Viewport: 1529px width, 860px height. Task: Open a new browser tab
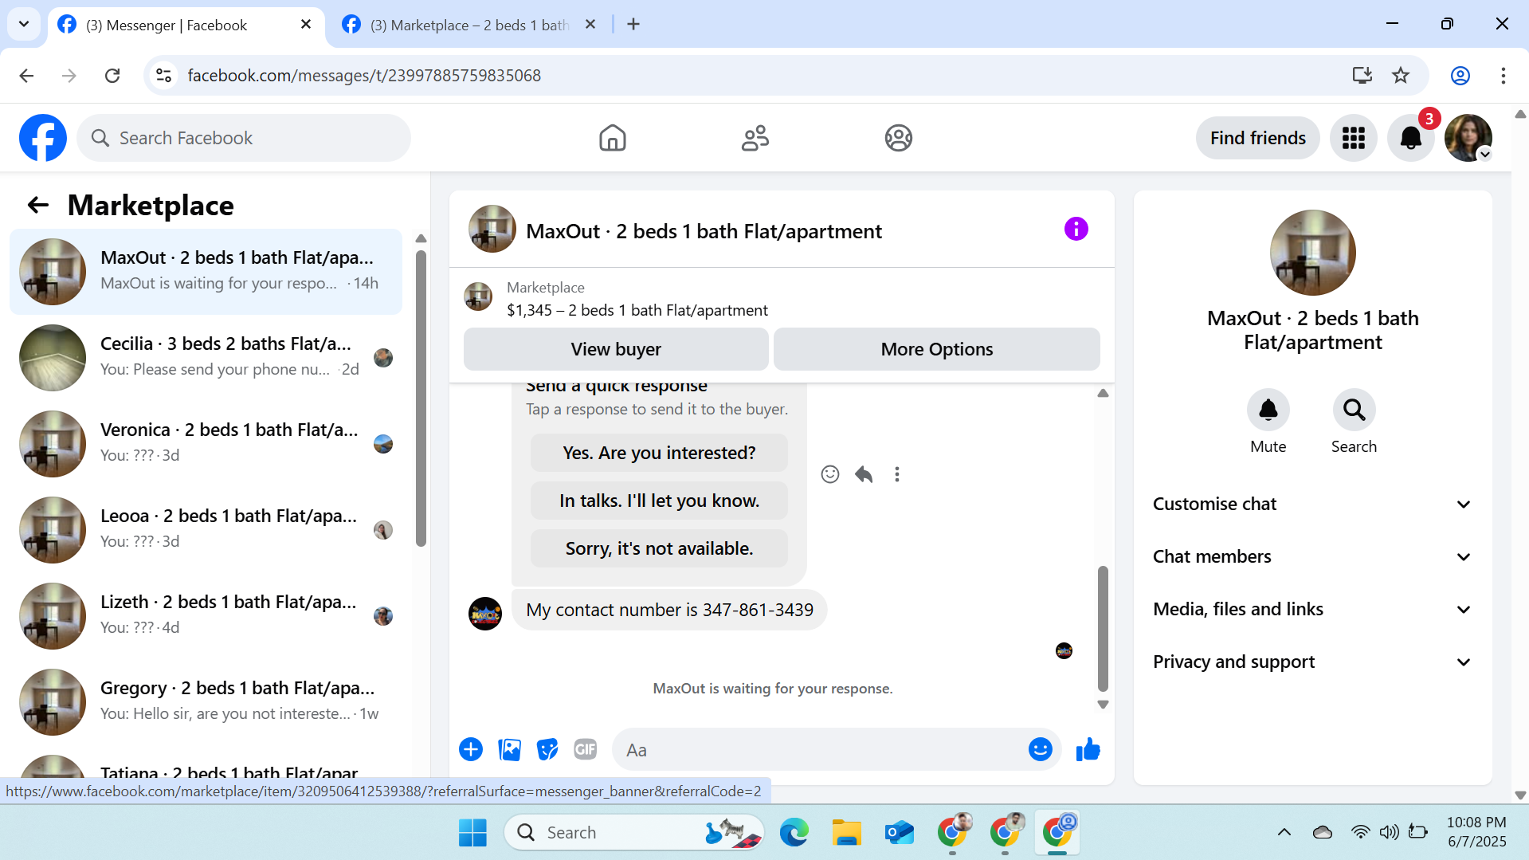pyautogui.click(x=633, y=25)
